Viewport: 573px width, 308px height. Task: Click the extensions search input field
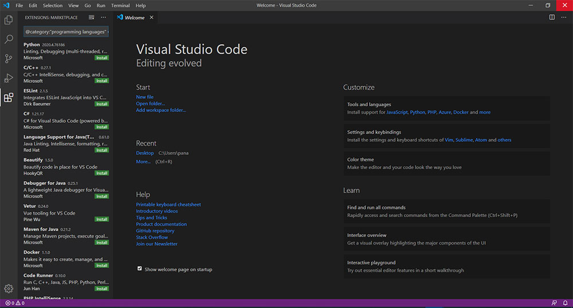click(x=66, y=32)
